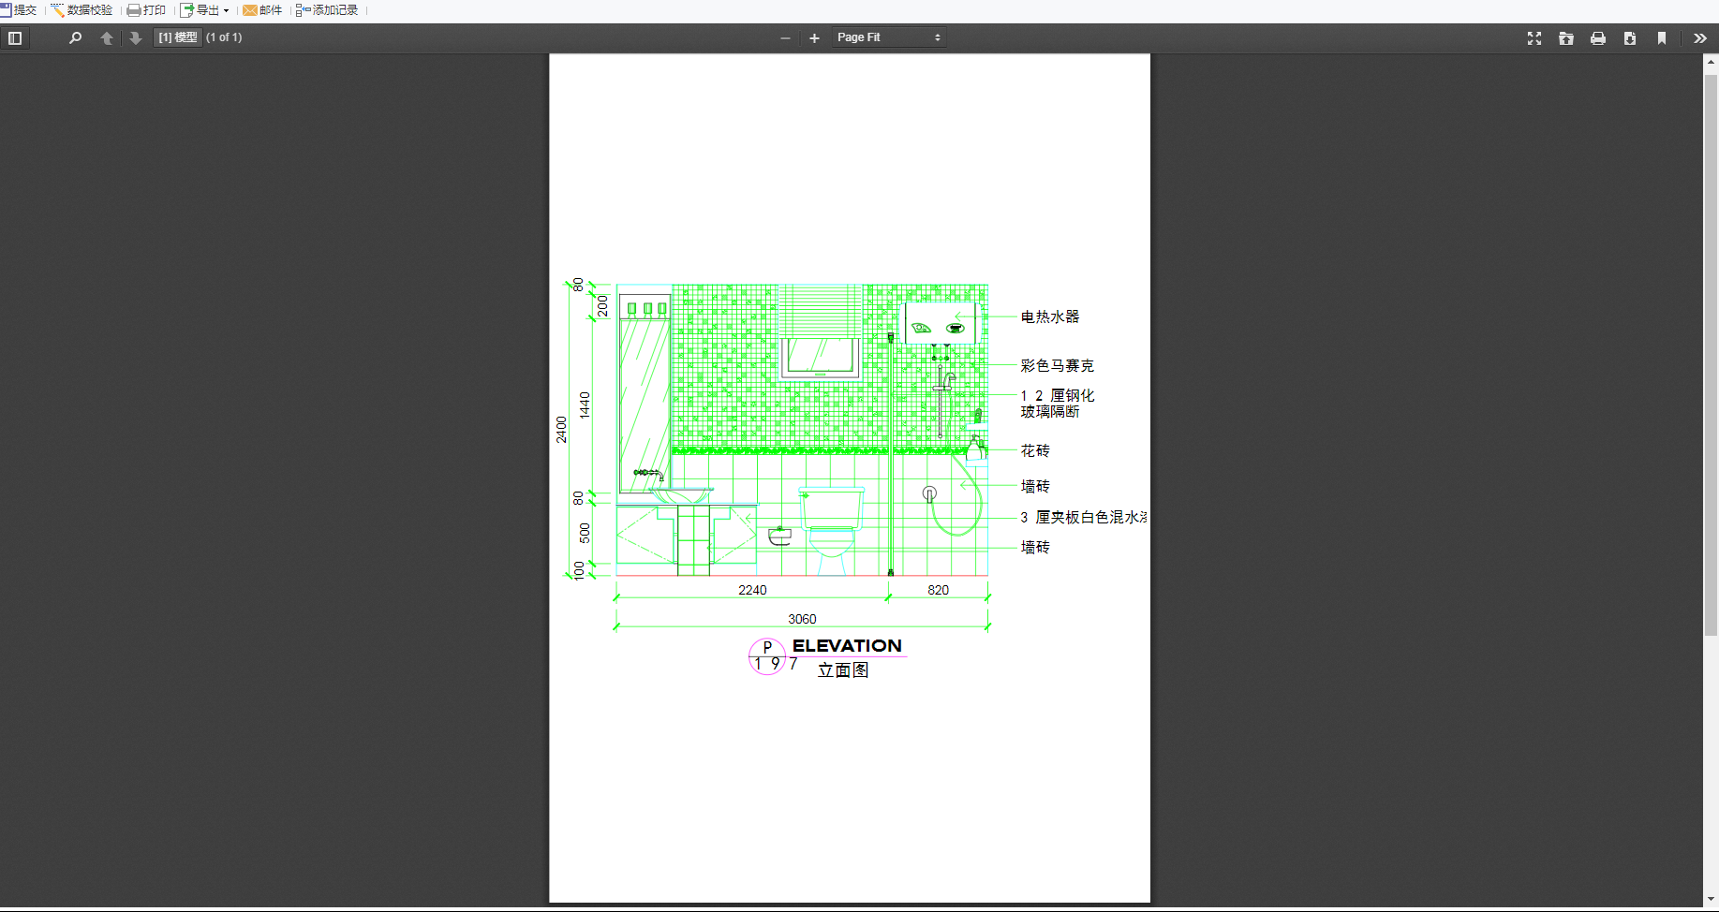Image resolution: width=1719 pixels, height=912 pixels.
Task: Download the PDF file
Action: click(x=1630, y=38)
